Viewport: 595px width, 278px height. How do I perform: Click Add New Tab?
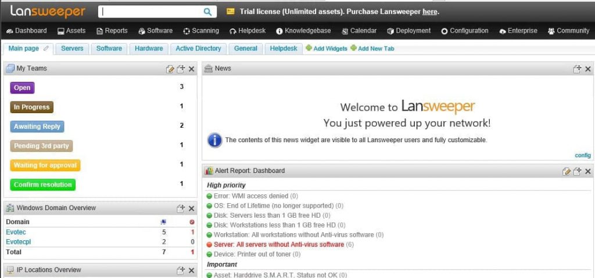point(372,49)
